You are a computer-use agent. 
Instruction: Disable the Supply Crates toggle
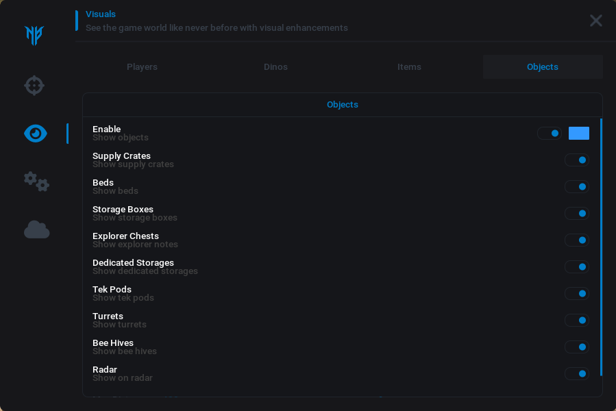(576, 160)
